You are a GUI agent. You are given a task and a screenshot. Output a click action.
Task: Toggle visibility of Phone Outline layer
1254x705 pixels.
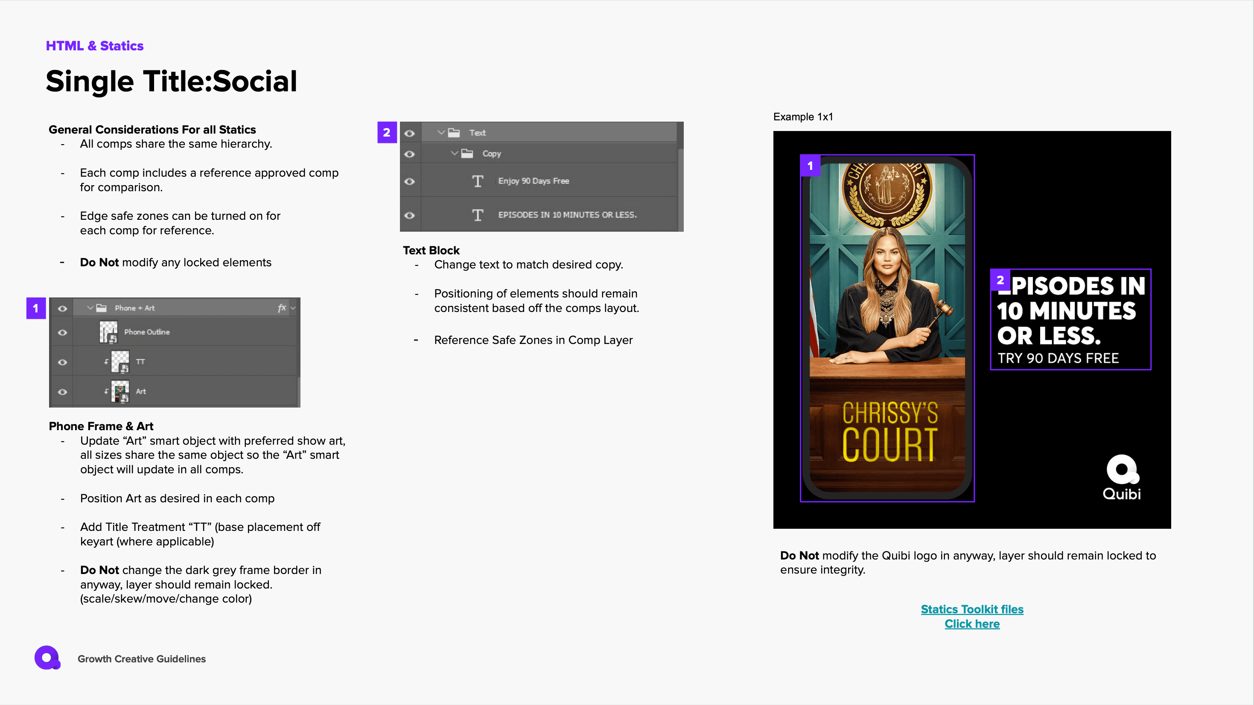coord(62,332)
